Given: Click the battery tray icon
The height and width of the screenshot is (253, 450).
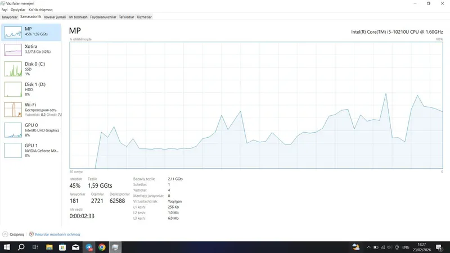Looking at the screenshot, I should (x=376, y=247).
